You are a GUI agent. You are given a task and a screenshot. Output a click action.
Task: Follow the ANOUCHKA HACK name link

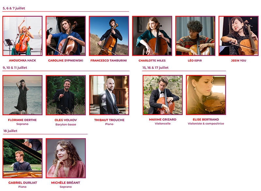23,61
